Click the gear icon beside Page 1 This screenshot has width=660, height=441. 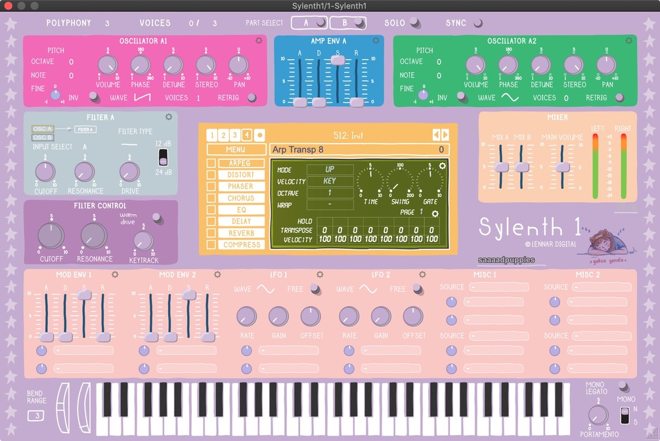(435, 214)
